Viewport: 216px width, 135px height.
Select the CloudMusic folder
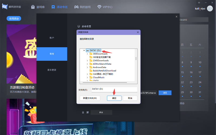tap(97, 77)
